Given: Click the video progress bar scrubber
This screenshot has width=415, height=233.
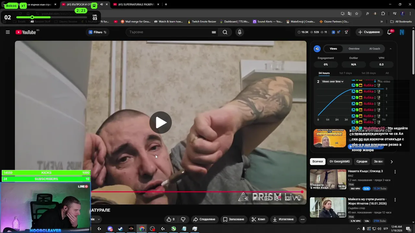Looking at the screenshot, I should [302, 192].
